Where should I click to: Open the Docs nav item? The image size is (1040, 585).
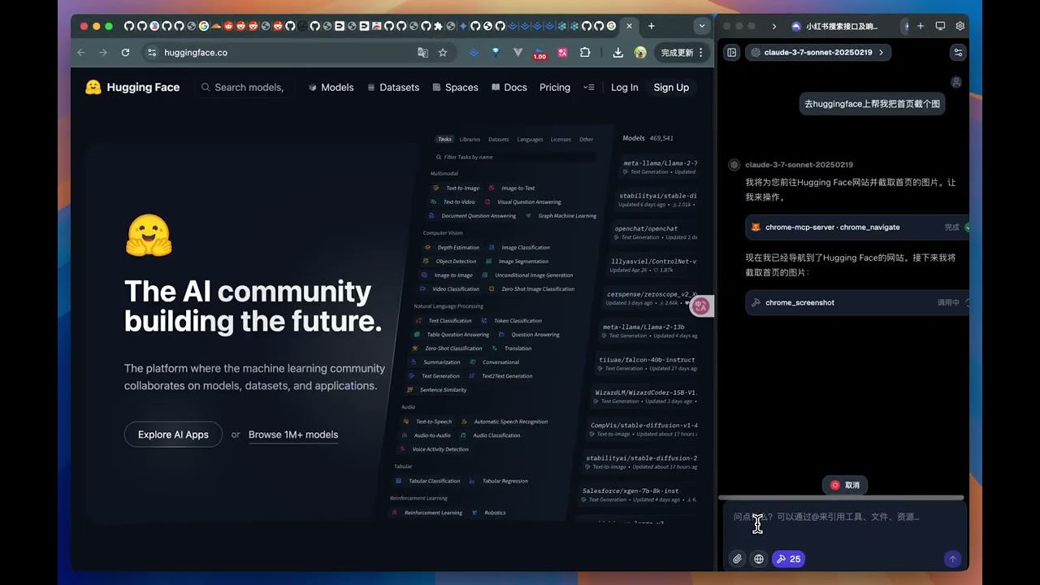click(x=509, y=87)
